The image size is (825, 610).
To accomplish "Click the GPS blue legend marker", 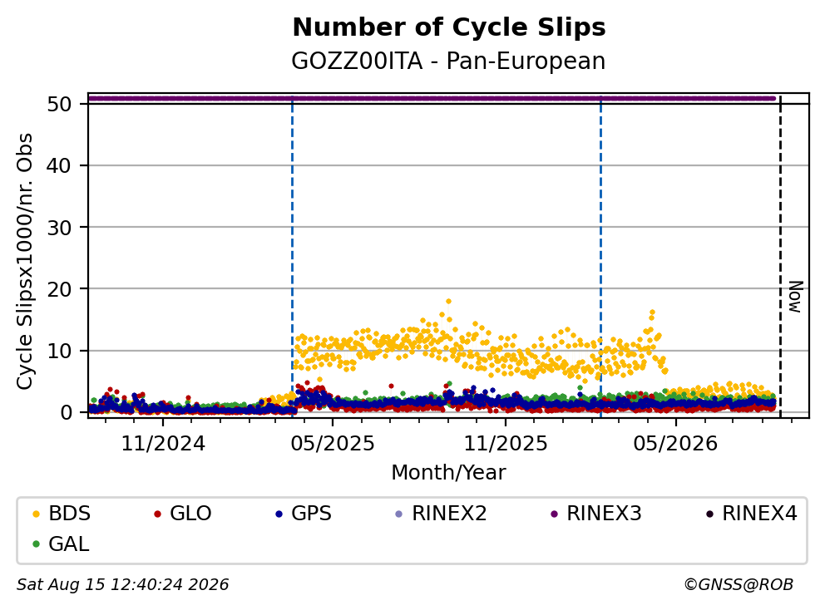I will 279,514.
